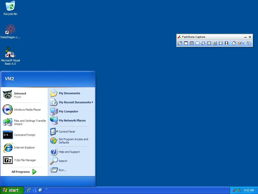Launch Mypal Internet browser from Start menu
The width and height of the screenshot is (258, 194).
pos(24,95)
